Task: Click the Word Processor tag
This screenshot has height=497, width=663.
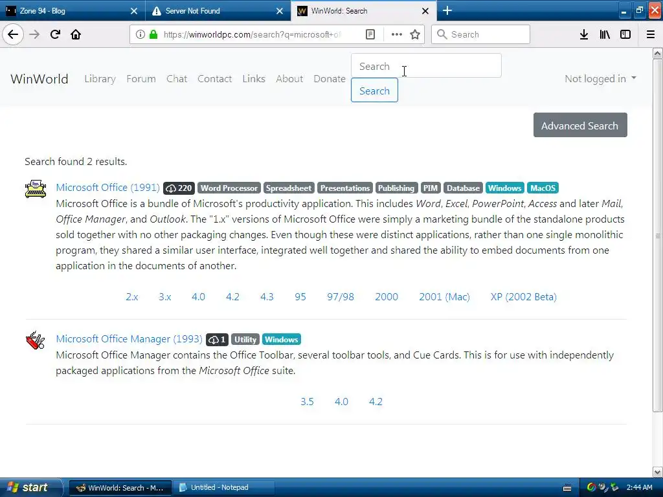Action: point(229,188)
